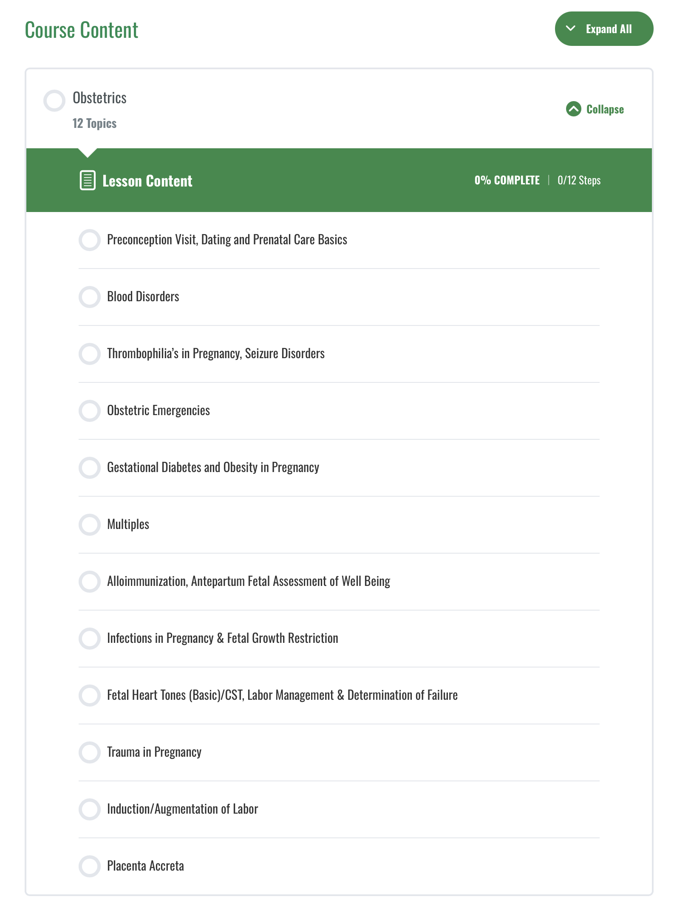Select the Fetal Heart Tones (Basic)/CST lesson
This screenshot has width=674, height=905.
282,695
